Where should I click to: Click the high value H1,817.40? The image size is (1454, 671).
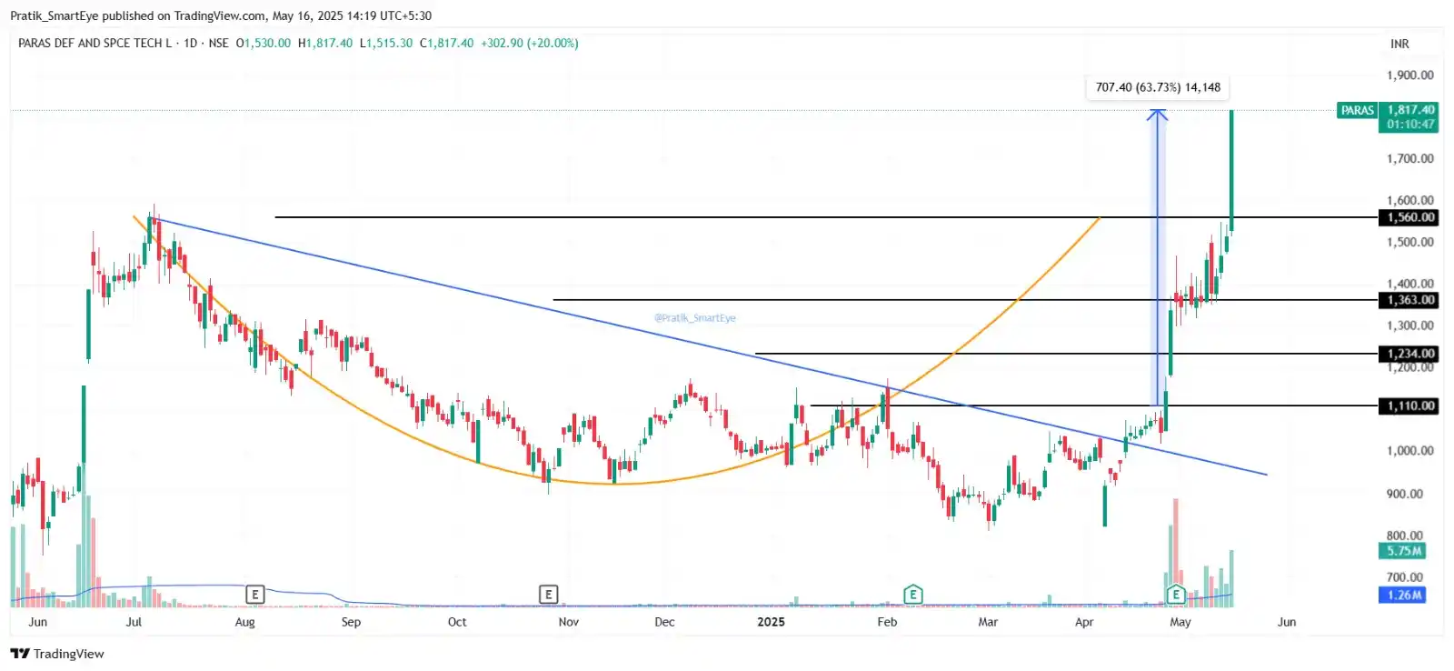coord(325,43)
